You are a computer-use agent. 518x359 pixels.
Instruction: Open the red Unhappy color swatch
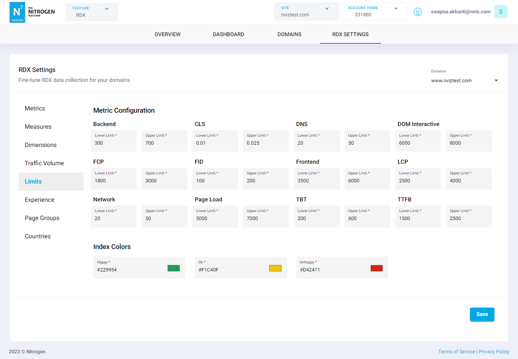(376, 268)
